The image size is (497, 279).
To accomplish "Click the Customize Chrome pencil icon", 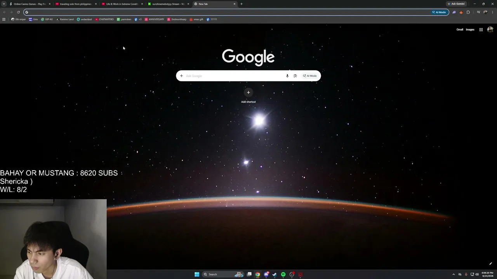I will [x=490, y=264].
